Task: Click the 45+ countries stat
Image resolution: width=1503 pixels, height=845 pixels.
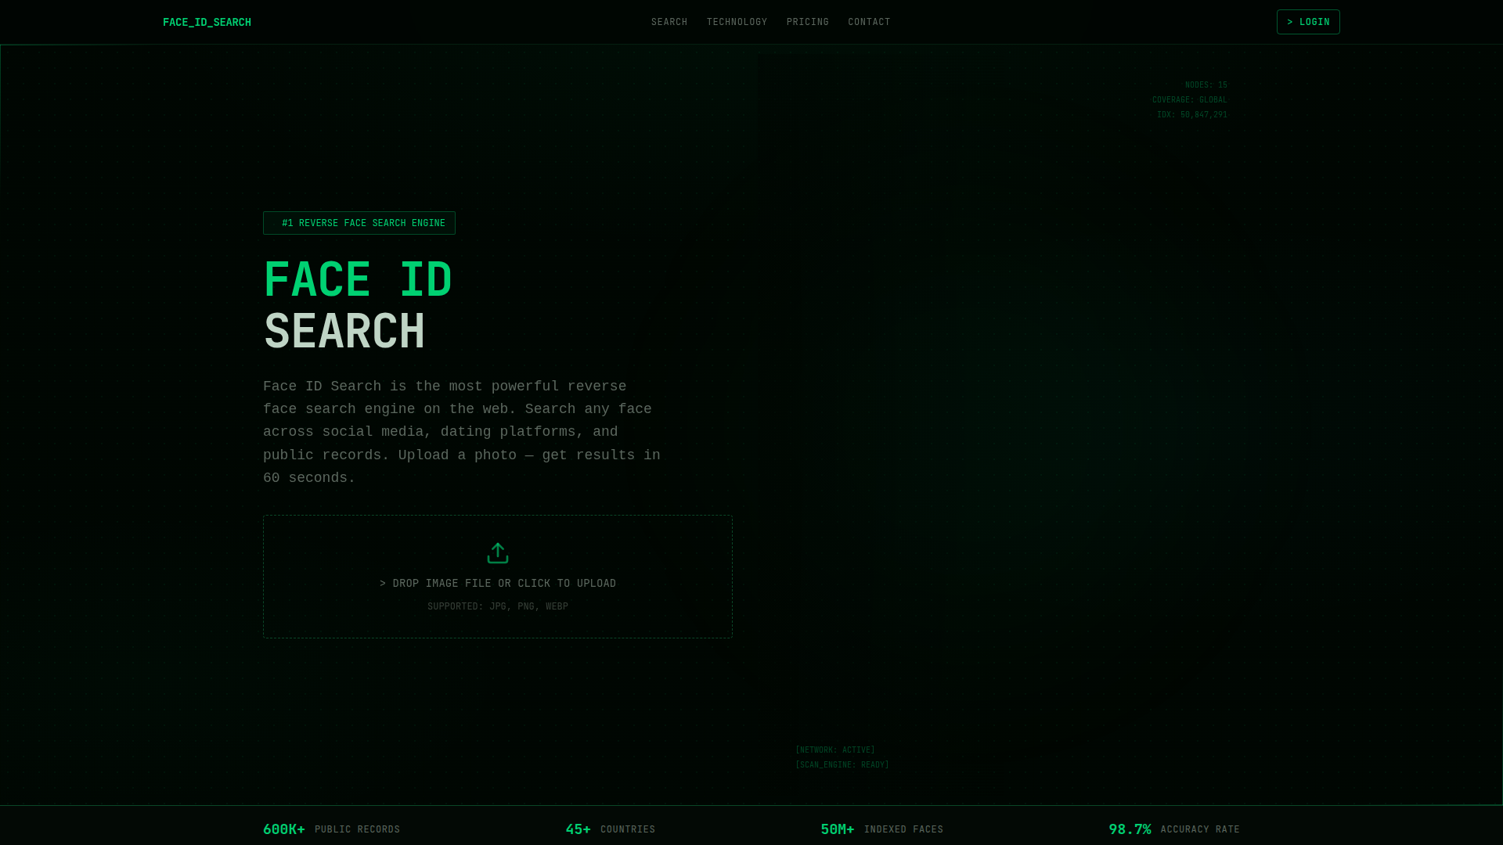Action: tap(610, 829)
